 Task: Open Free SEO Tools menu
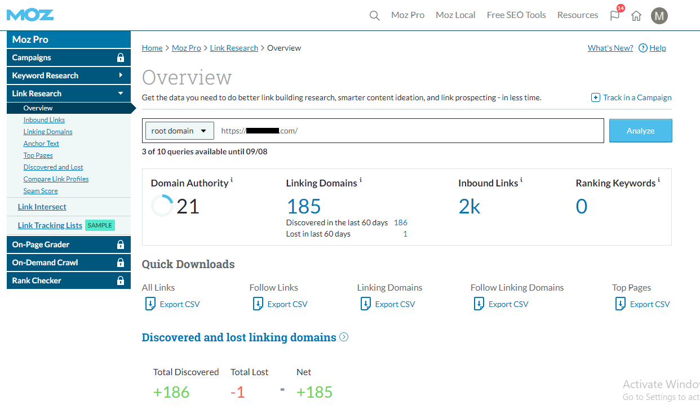pos(516,15)
